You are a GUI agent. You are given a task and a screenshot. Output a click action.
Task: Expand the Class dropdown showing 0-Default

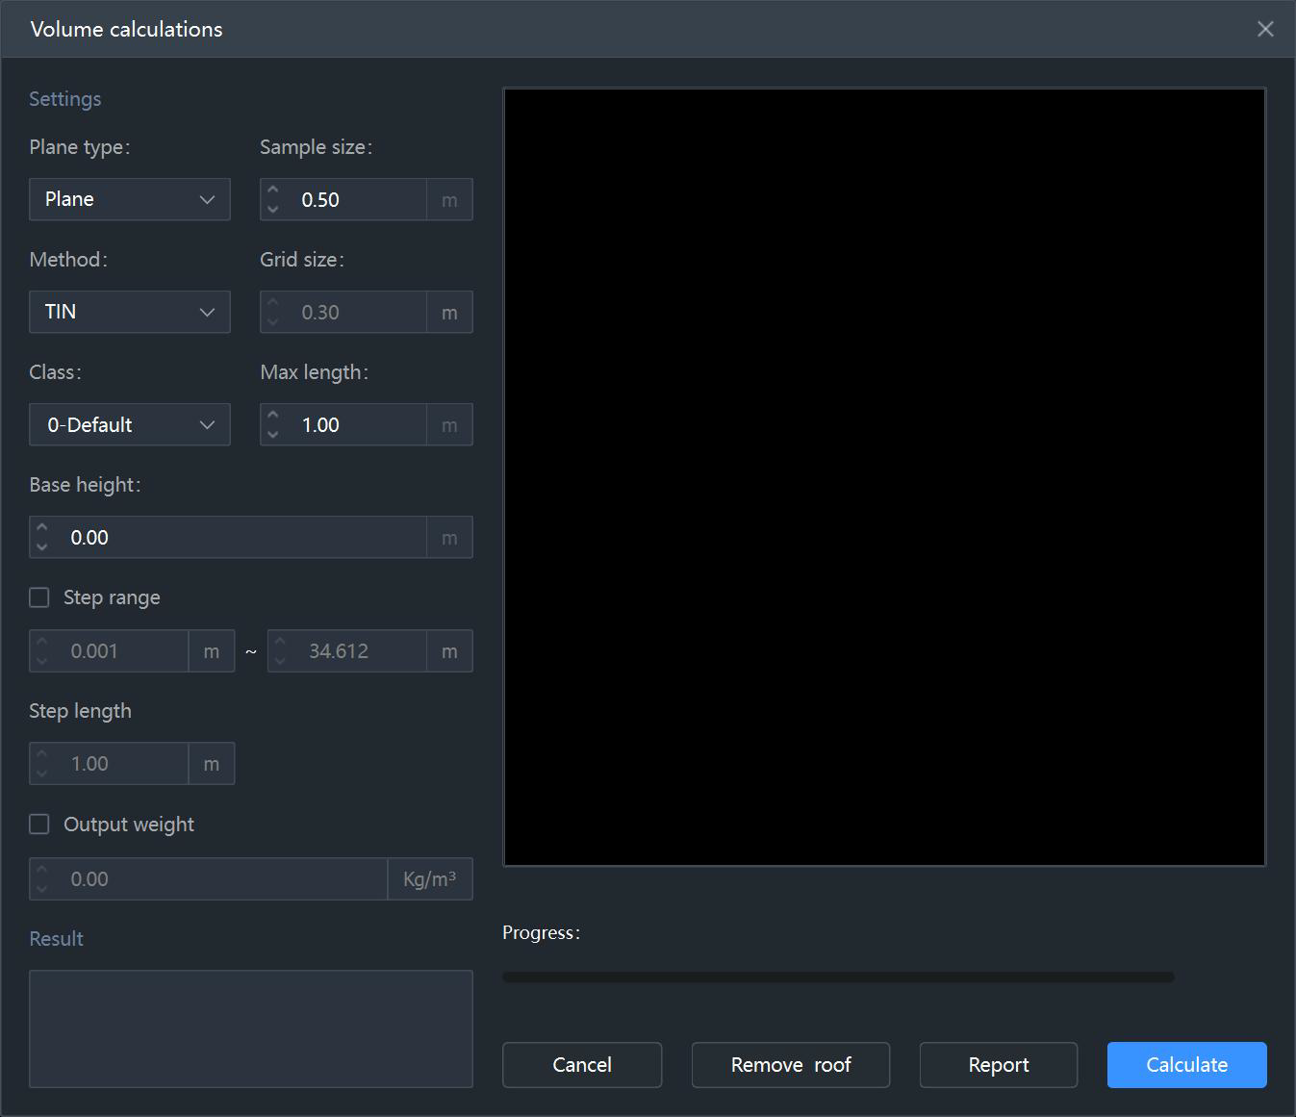click(130, 424)
